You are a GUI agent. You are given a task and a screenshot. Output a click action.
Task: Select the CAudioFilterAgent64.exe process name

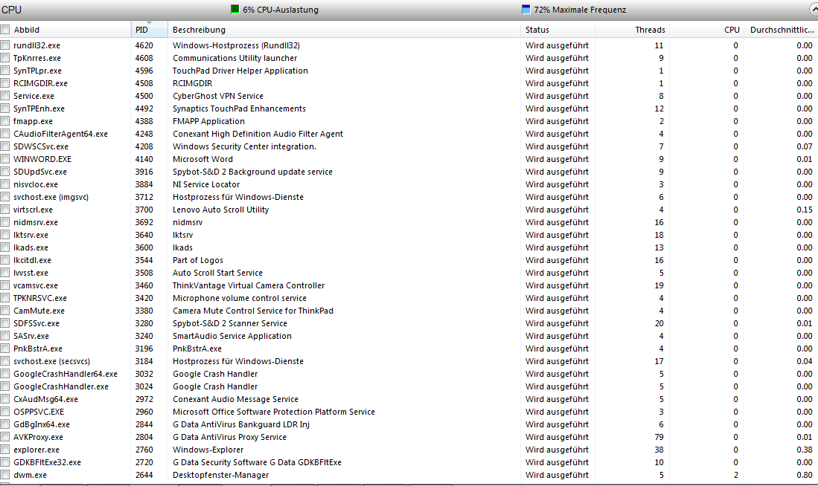click(x=60, y=134)
